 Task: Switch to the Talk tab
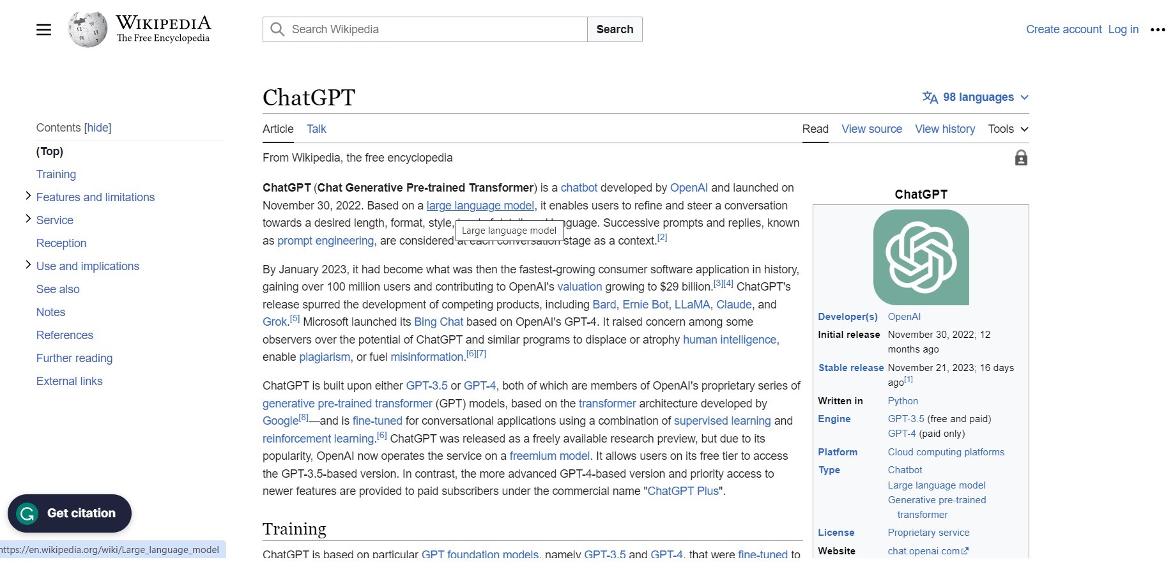316,129
